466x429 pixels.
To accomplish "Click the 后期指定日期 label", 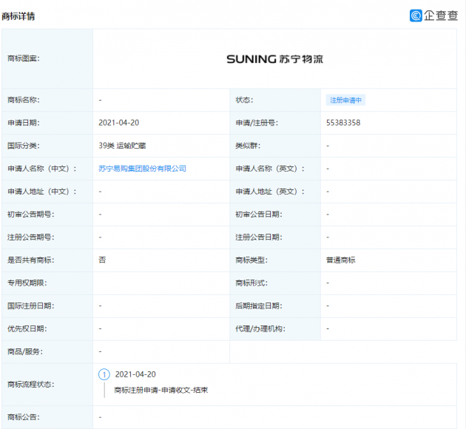I will click(x=259, y=305).
